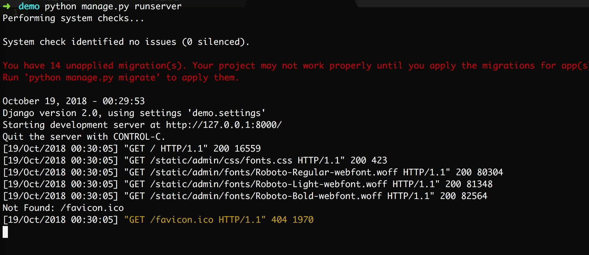Click the 'System check identified no issues' line
The image size is (589, 255).
click(x=126, y=42)
